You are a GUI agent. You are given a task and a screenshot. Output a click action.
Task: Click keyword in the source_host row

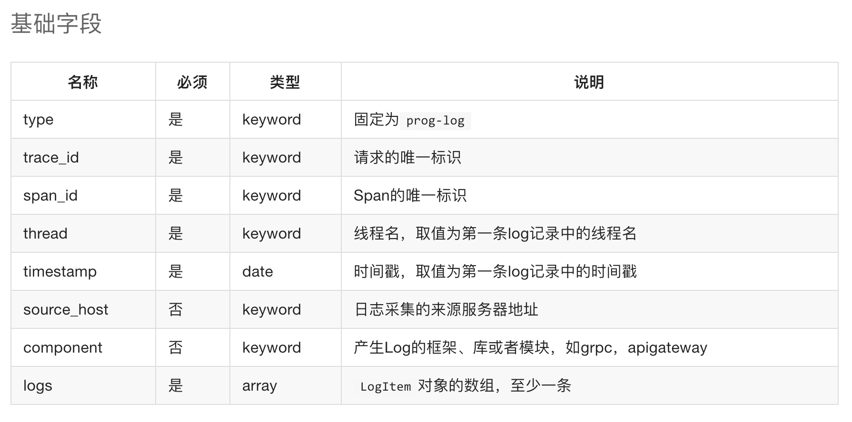(272, 309)
